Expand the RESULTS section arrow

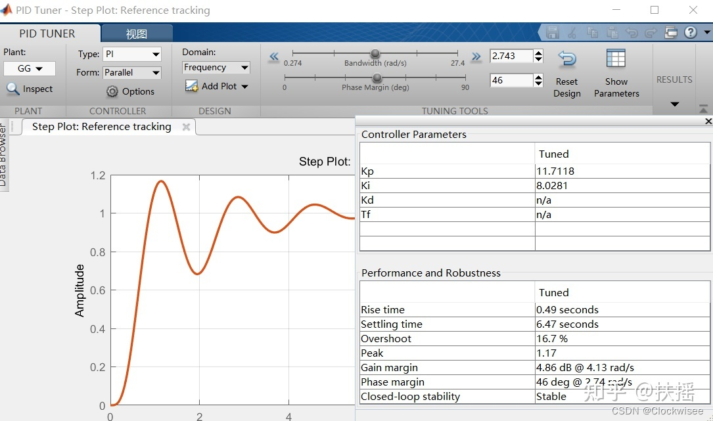tap(675, 104)
